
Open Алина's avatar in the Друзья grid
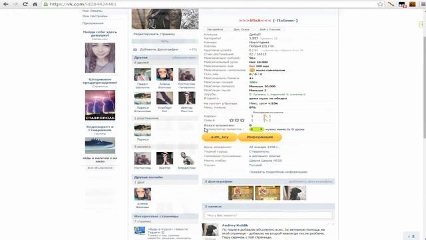tap(164, 74)
